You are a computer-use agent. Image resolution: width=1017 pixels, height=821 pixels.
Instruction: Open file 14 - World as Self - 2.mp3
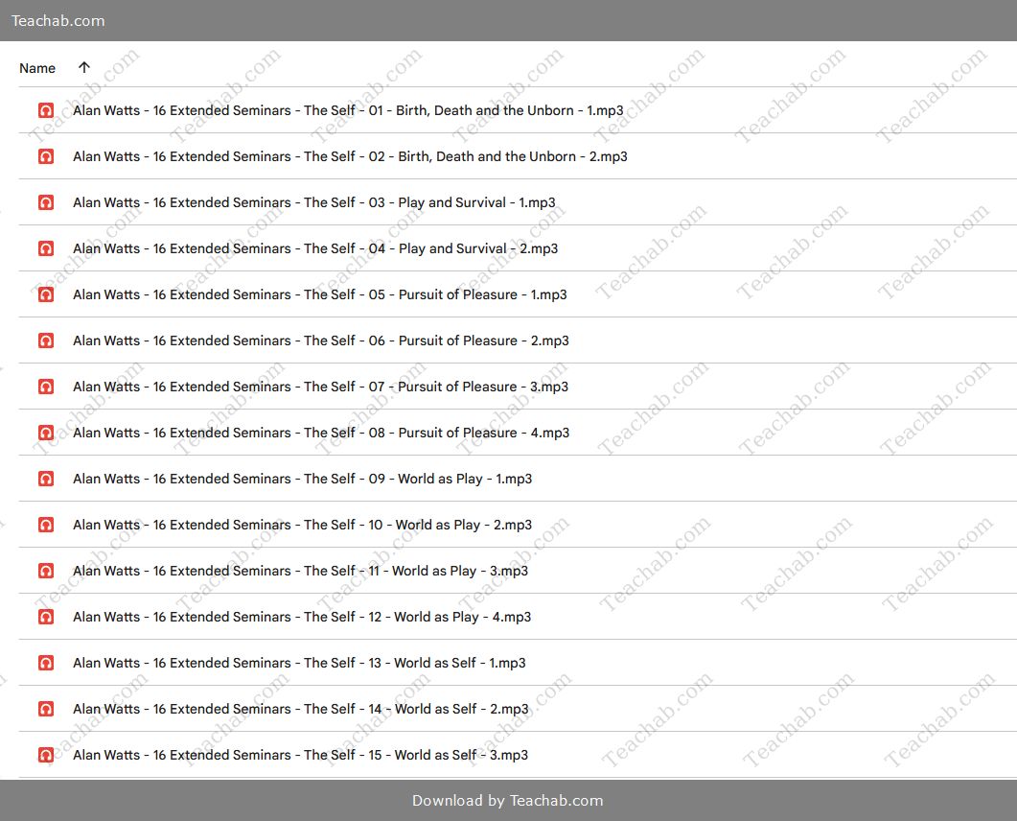301,709
